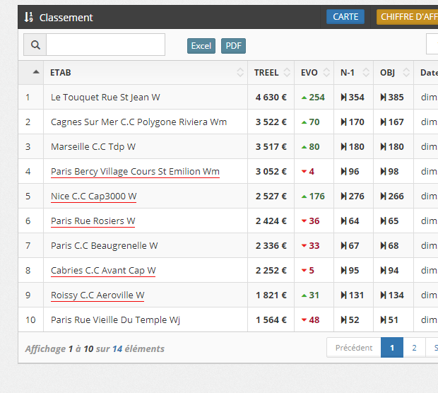Export the table as PDF
Screen dimensions: 438x393
(234, 46)
